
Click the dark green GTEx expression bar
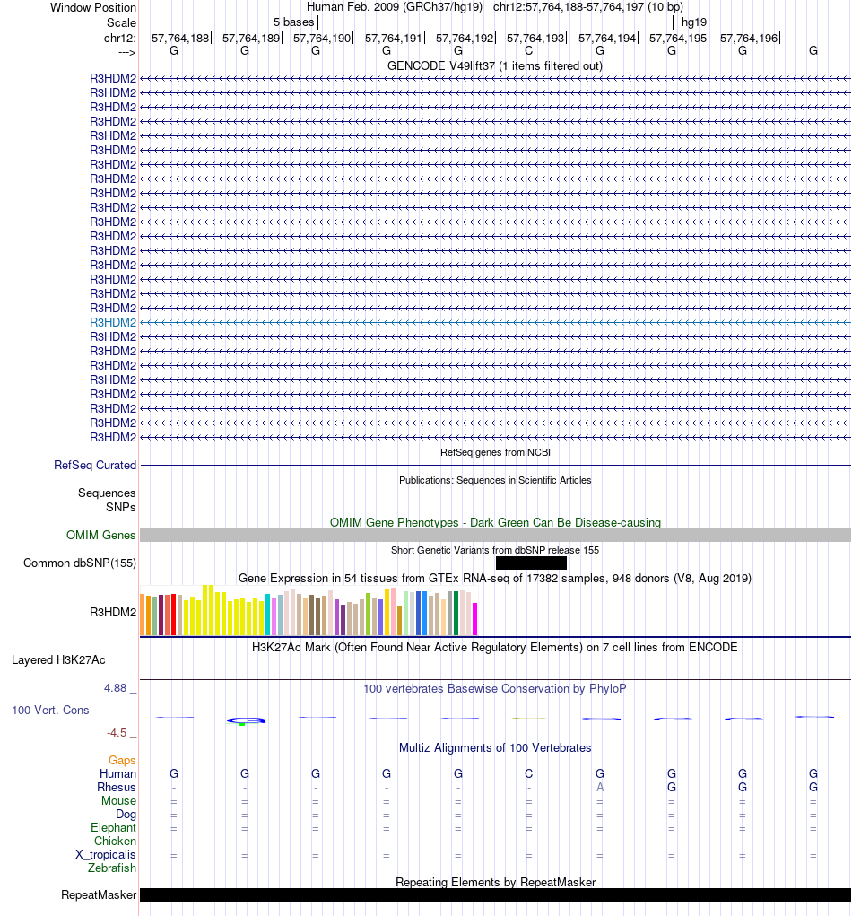pyautogui.click(x=456, y=614)
